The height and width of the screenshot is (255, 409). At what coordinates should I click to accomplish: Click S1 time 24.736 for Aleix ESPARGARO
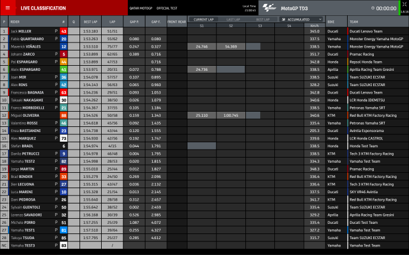[202, 70]
